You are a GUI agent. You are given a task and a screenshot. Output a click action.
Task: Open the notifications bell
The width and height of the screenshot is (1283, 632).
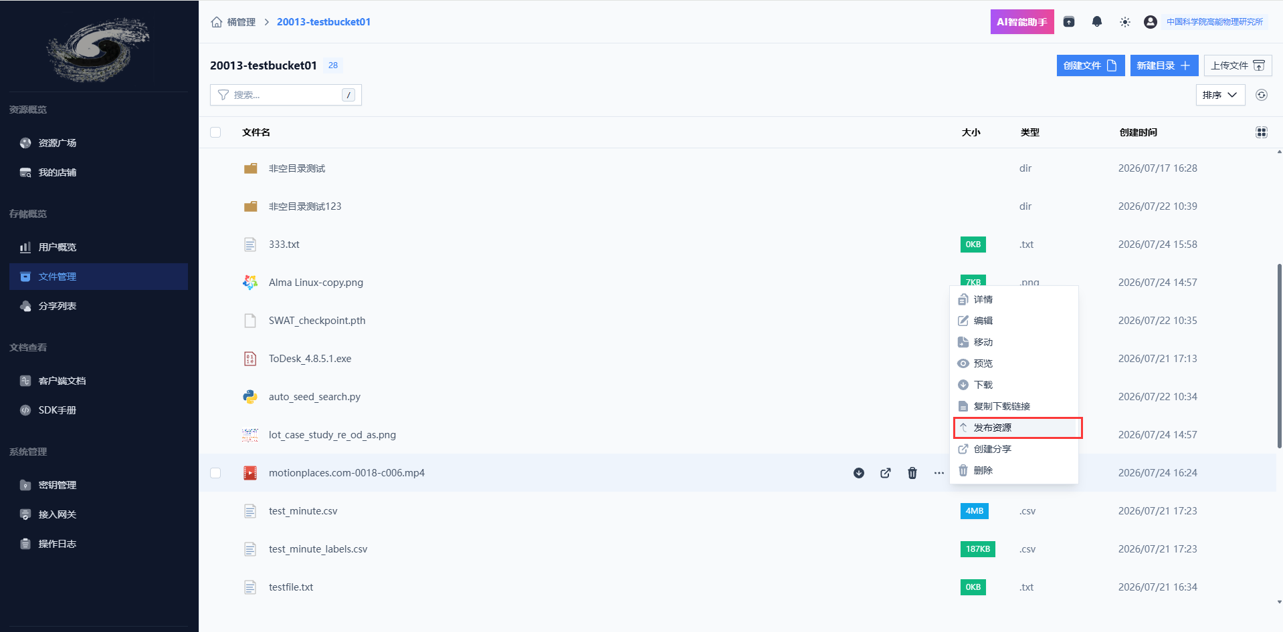(1097, 22)
